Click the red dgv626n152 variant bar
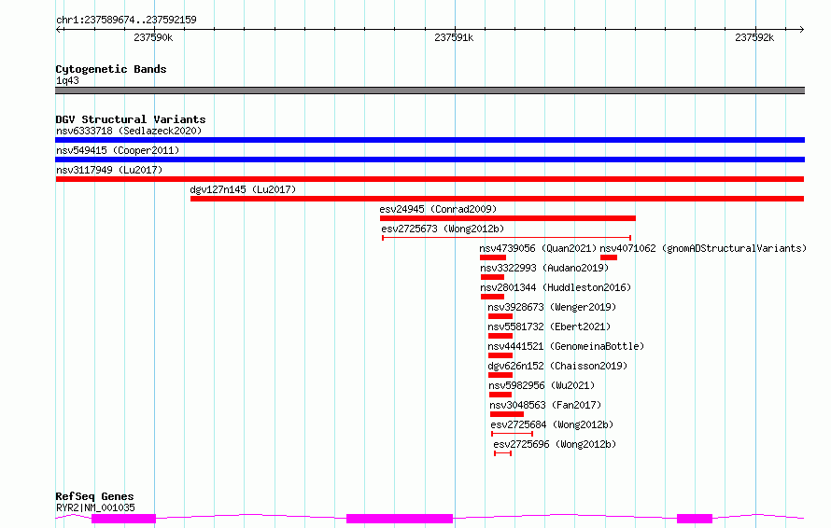Viewport: 831px width, 528px height. 500,375
